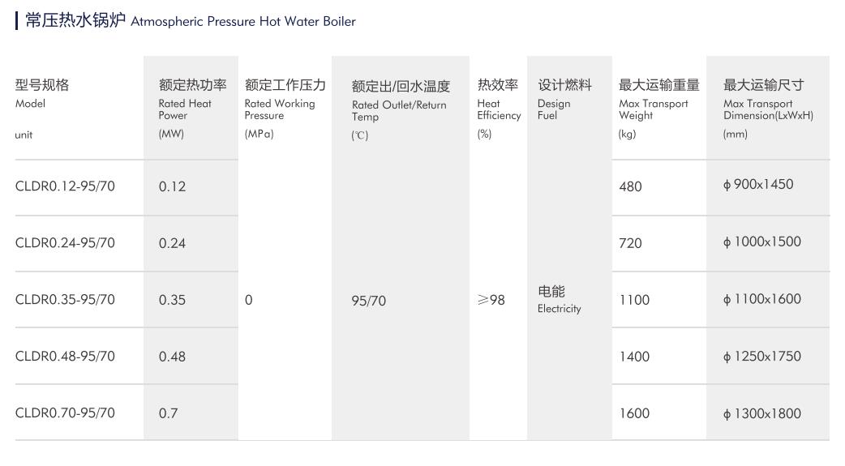Image resolution: width=845 pixels, height=466 pixels.
Task: Click the Rated Heat Power column header
Action: pos(192,109)
